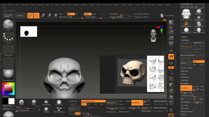Select the SnakeHook brush
Viewport: 209px width, 117px height.
pyautogui.click(x=46, y=103)
